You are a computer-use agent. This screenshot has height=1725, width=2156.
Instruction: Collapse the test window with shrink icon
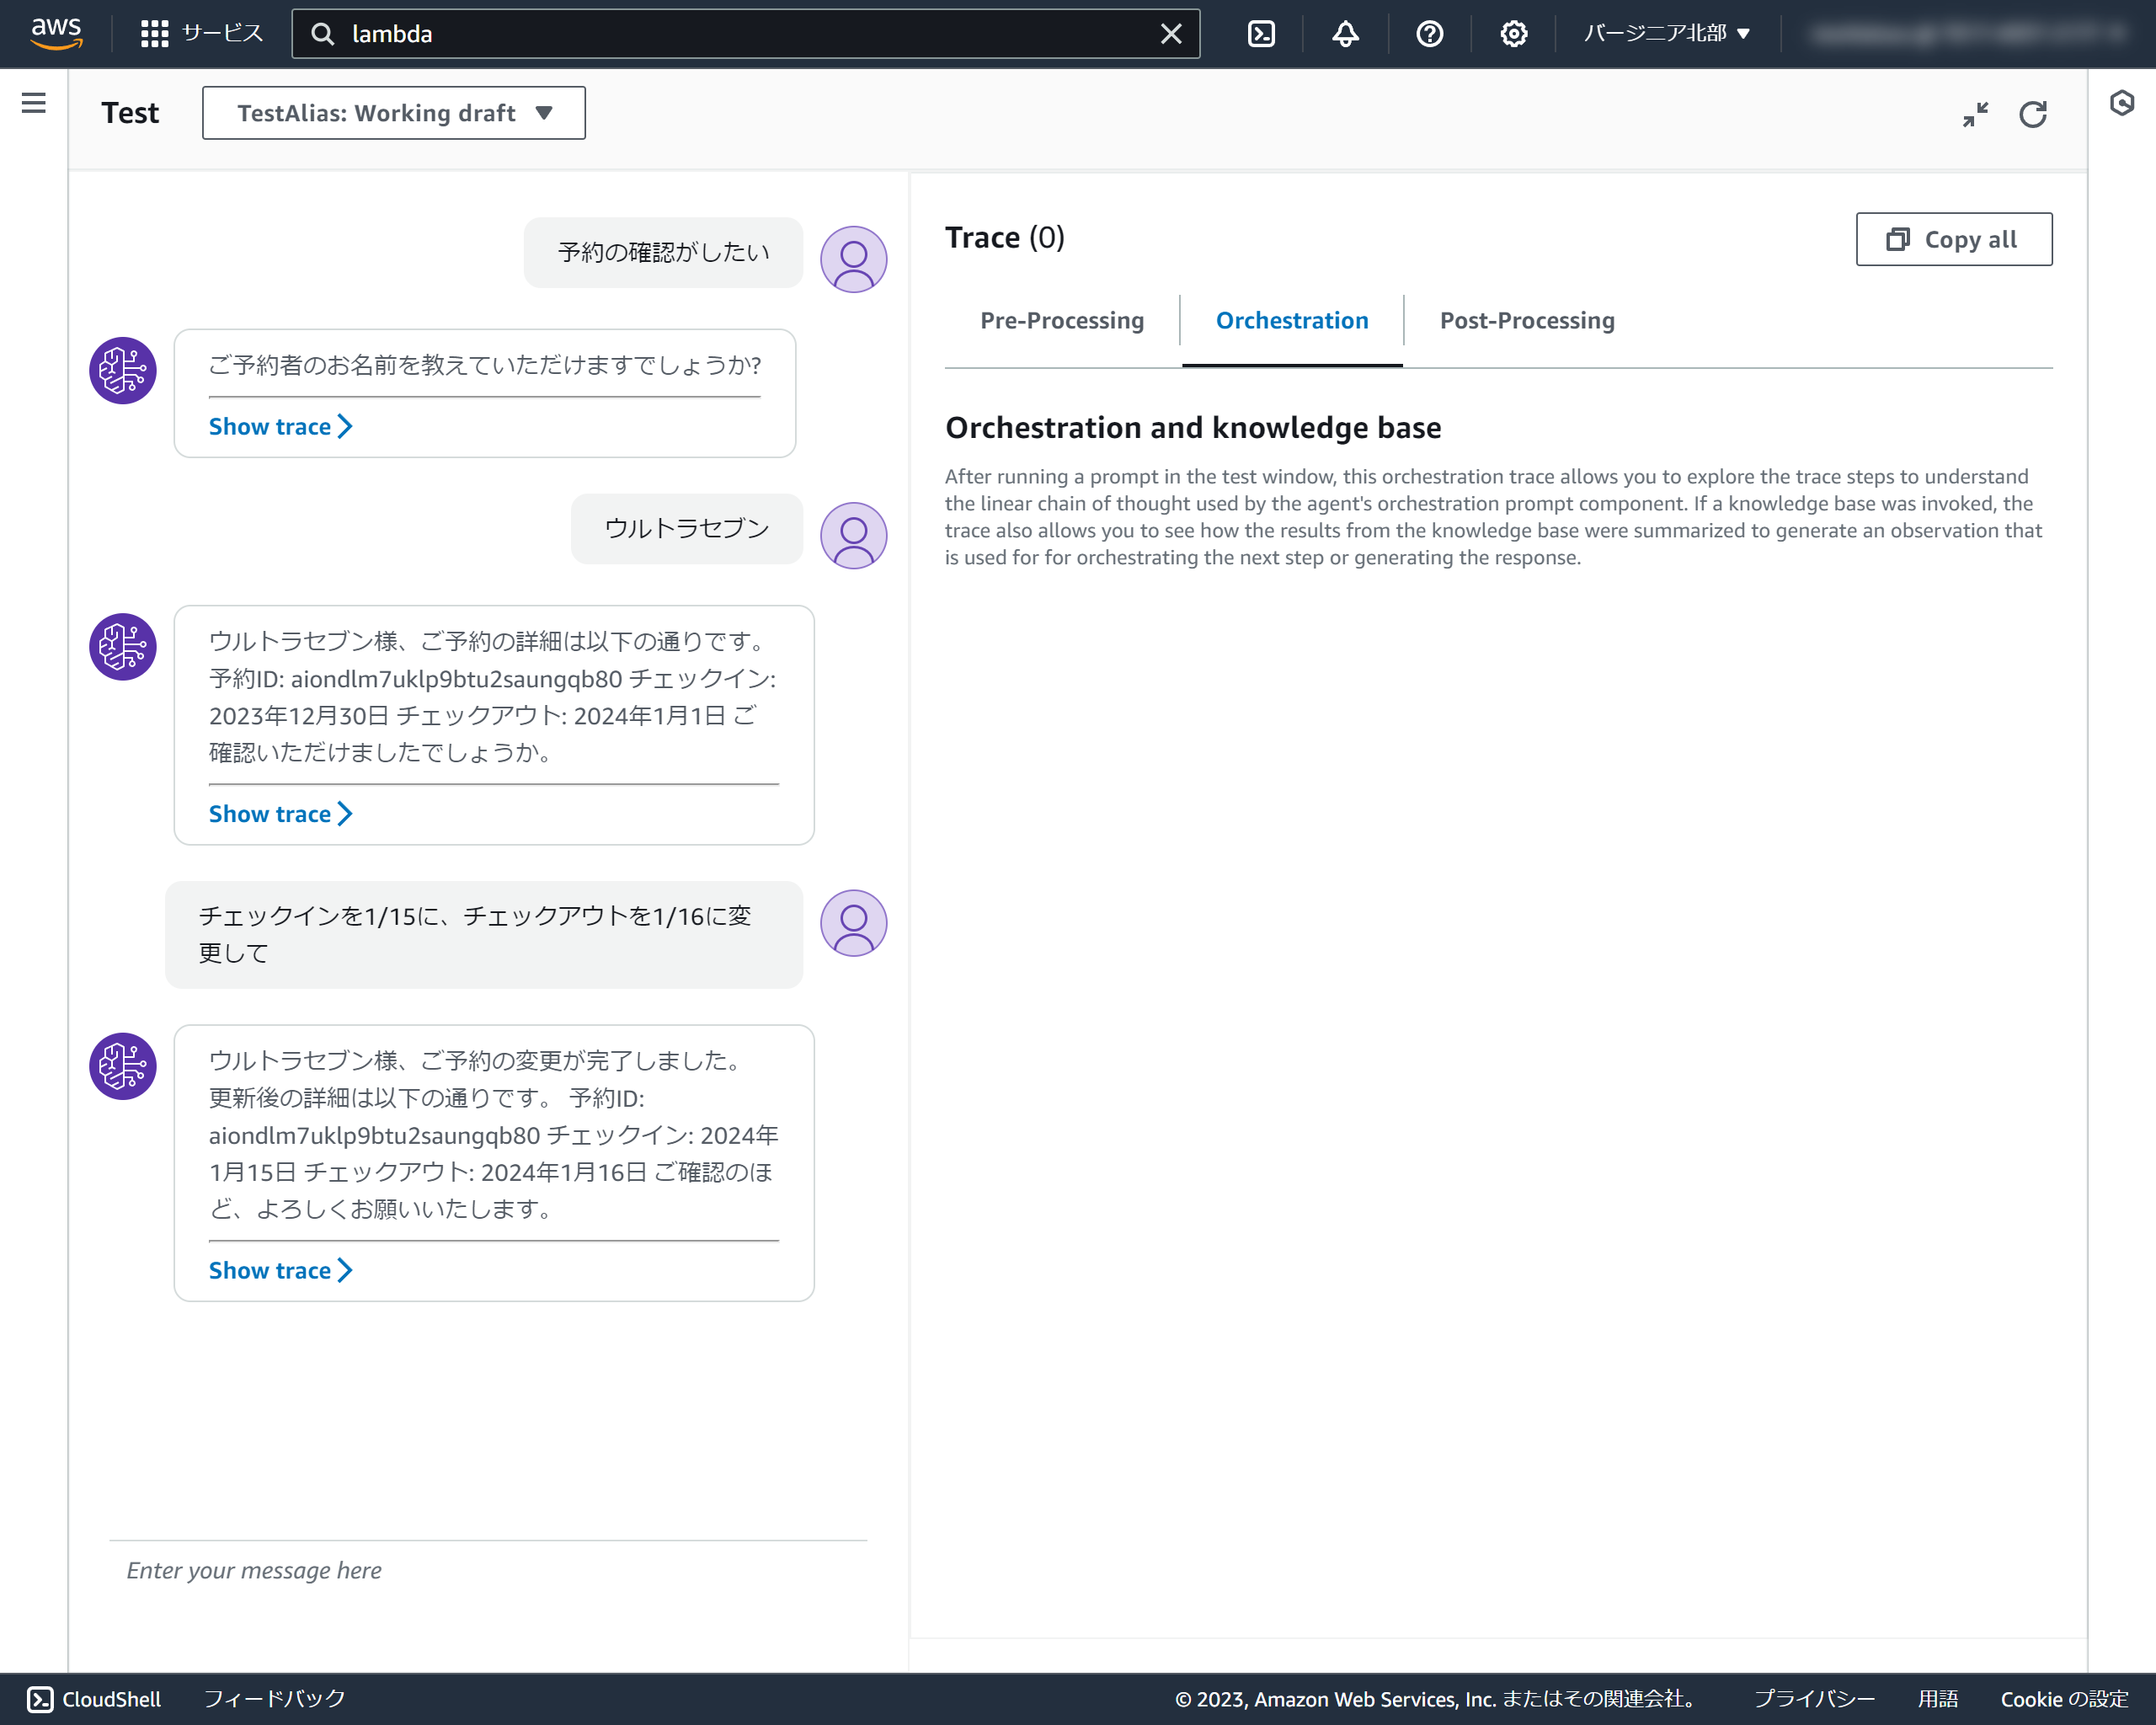point(1975,114)
